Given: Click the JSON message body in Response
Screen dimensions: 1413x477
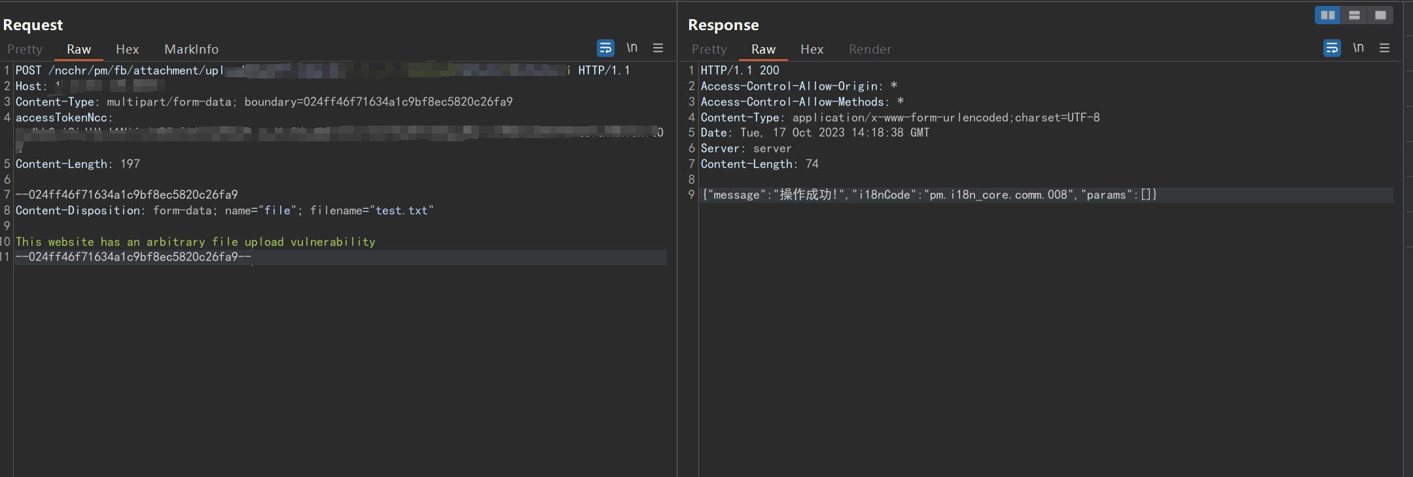Looking at the screenshot, I should tap(929, 194).
